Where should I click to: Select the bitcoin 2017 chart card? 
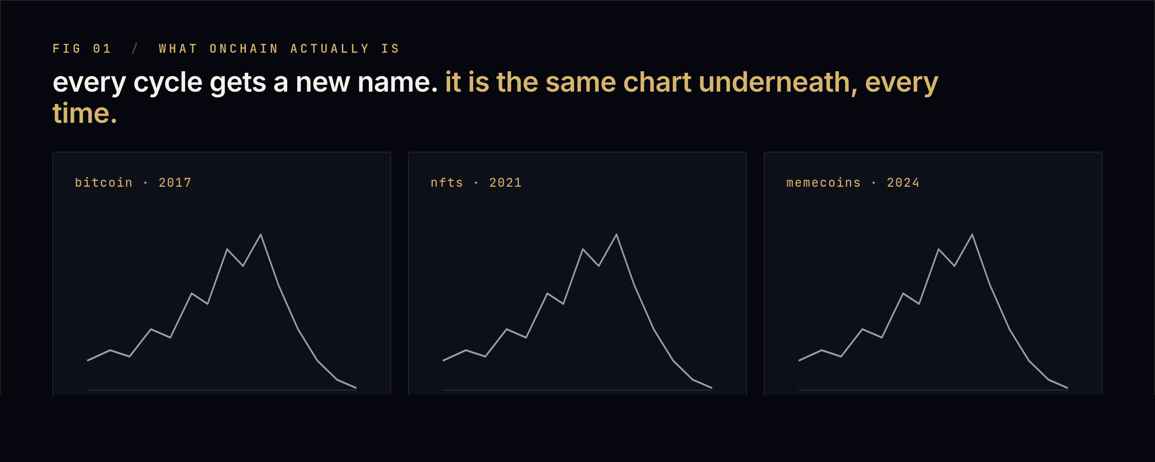tap(221, 273)
